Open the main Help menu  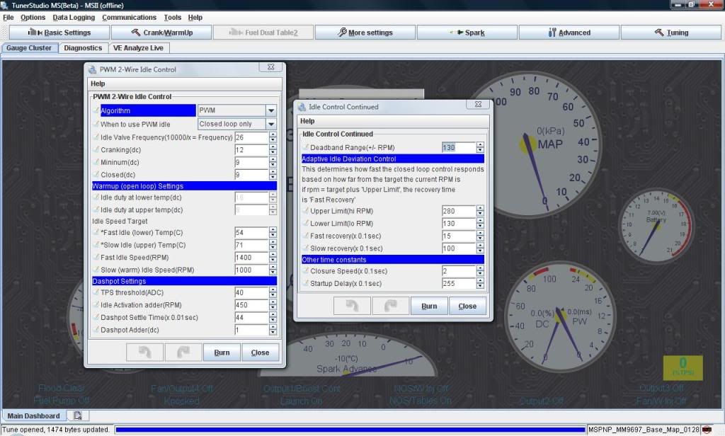click(x=195, y=17)
